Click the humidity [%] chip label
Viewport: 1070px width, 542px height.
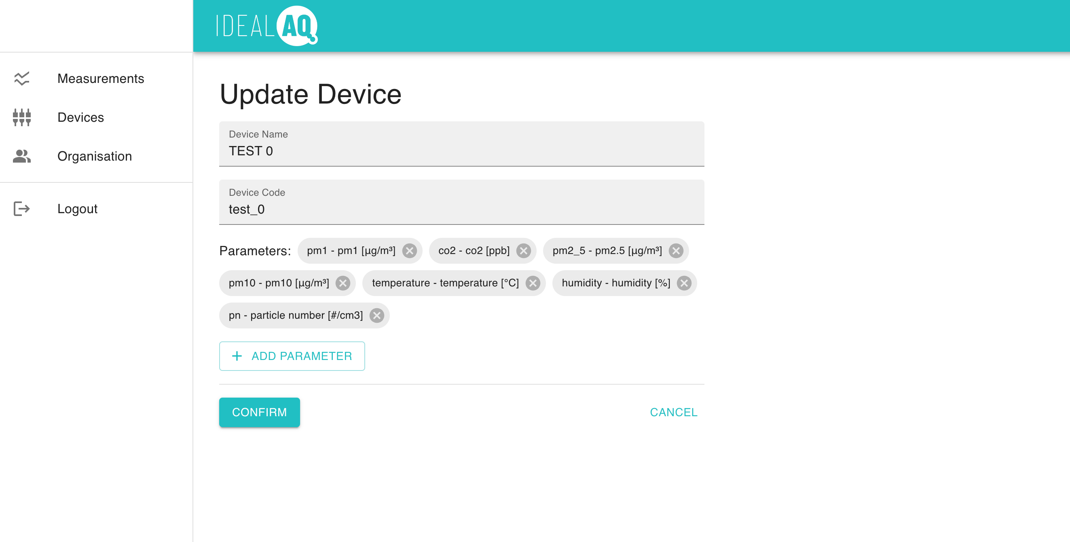pos(616,283)
